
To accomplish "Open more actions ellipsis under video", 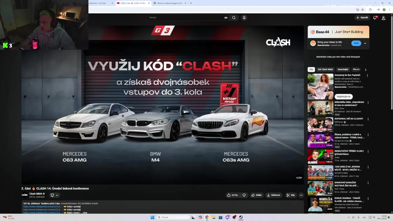I will coord(301,195).
